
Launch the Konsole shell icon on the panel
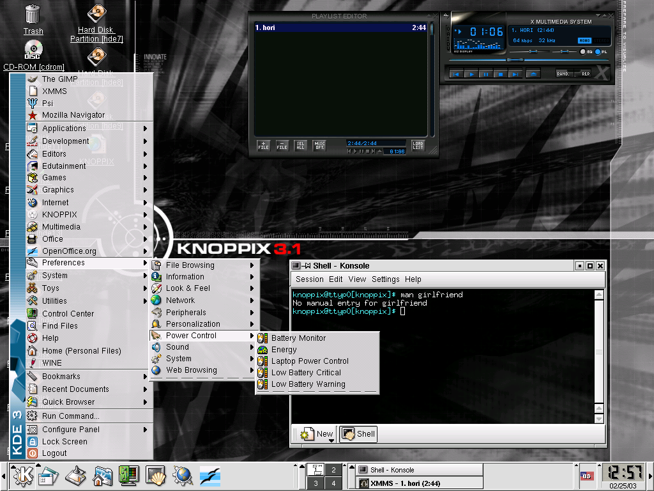156,476
